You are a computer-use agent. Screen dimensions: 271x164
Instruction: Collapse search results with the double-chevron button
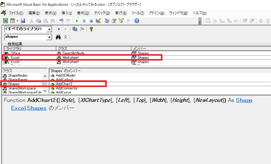click(66, 37)
